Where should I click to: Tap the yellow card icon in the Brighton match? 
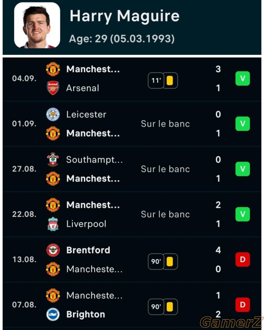pyautogui.click(x=170, y=307)
